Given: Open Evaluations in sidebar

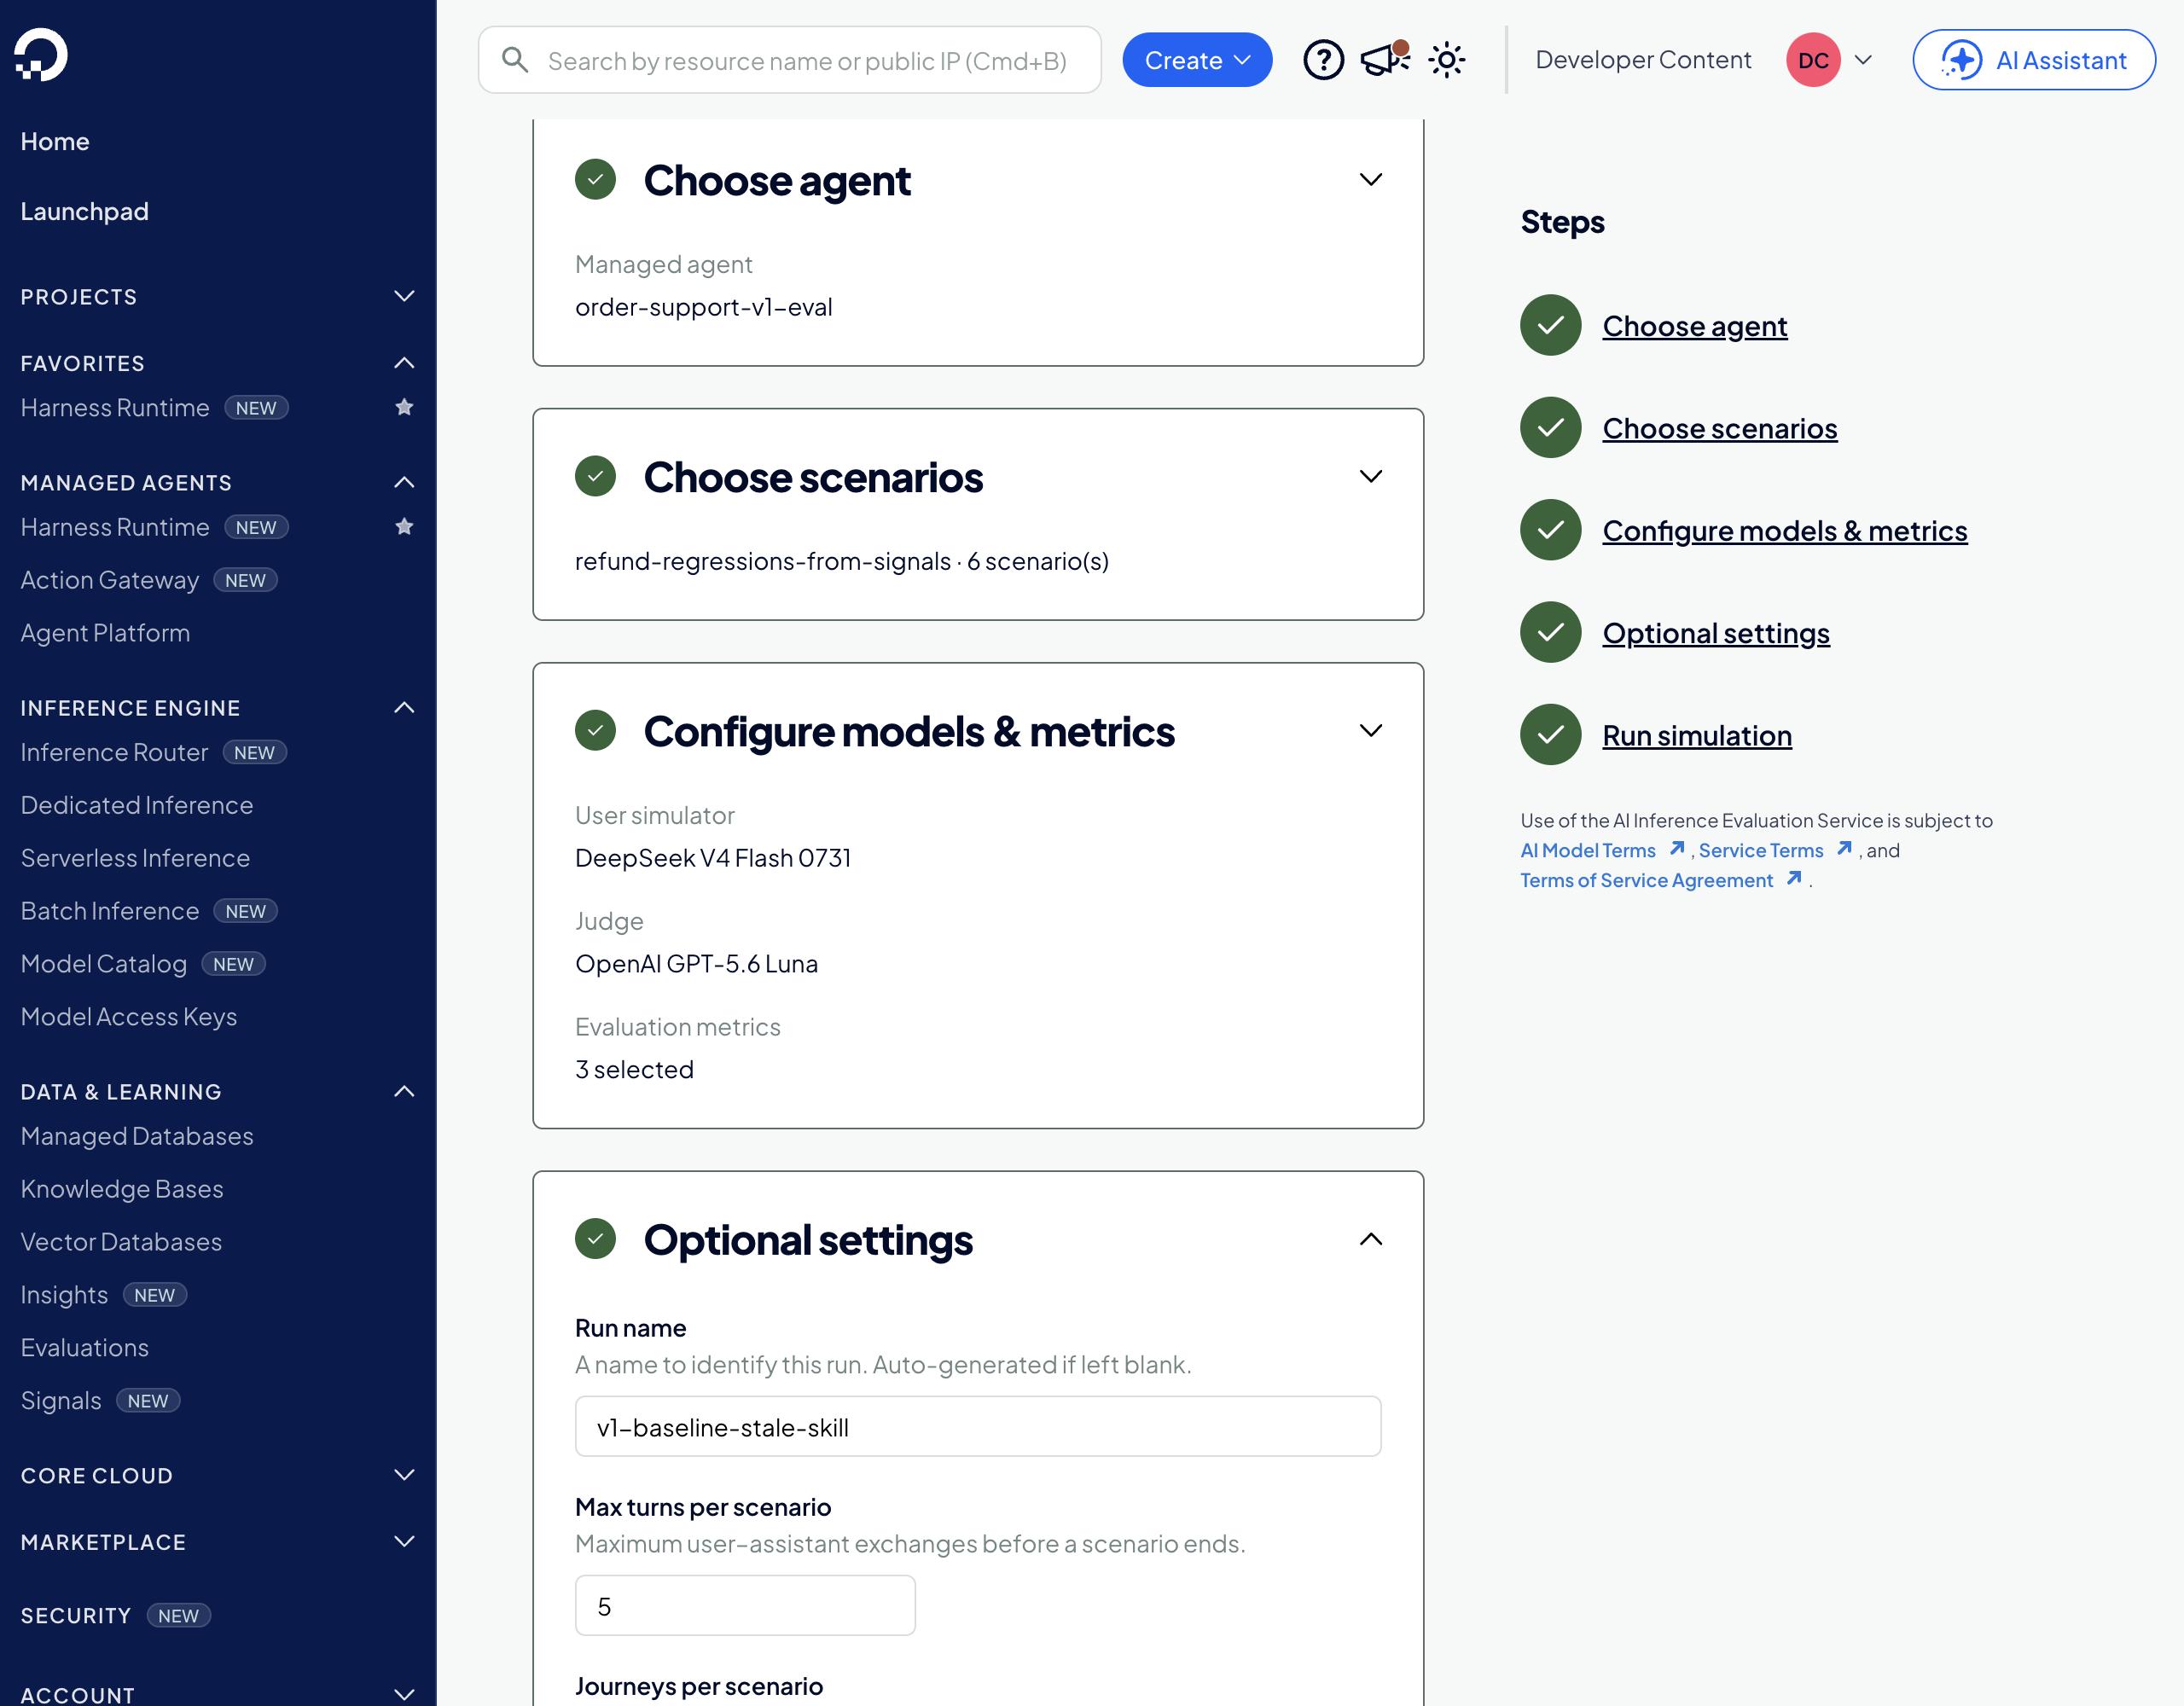Looking at the screenshot, I should 84,1347.
